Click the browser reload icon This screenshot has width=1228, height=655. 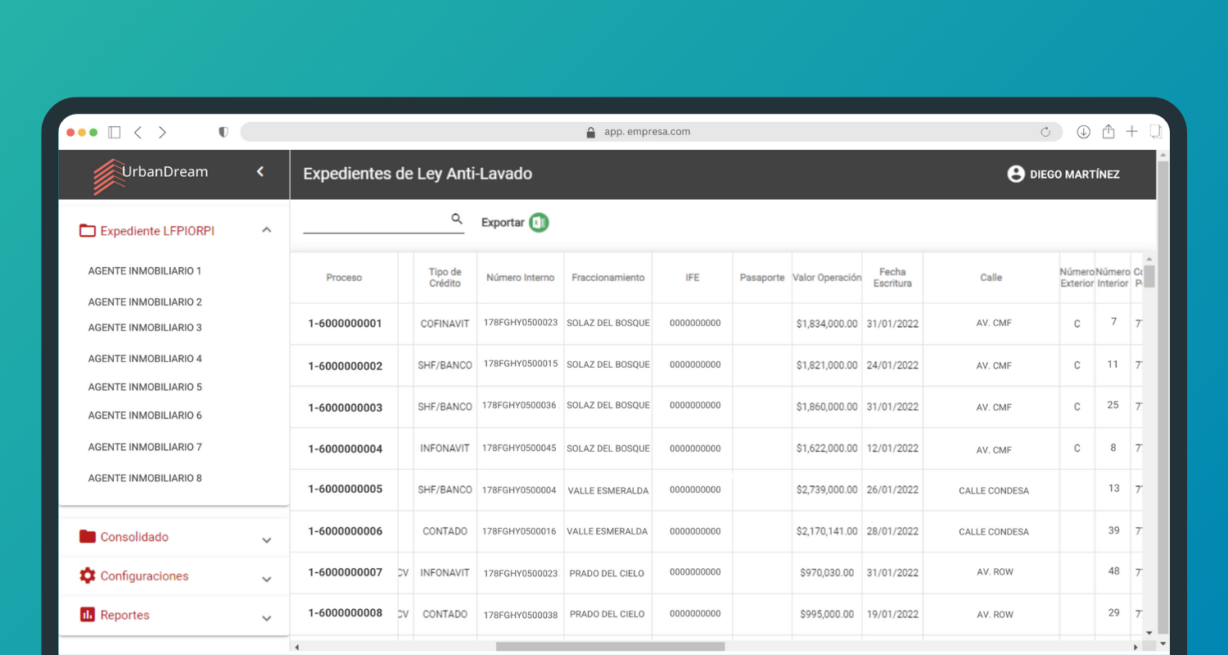(1045, 132)
